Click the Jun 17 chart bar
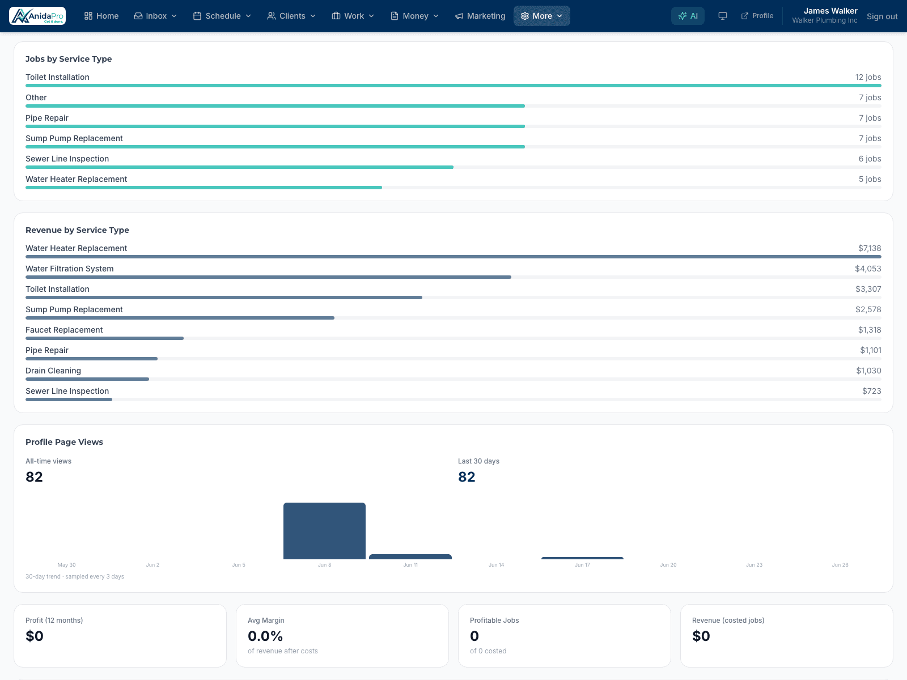 (x=582, y=558)
